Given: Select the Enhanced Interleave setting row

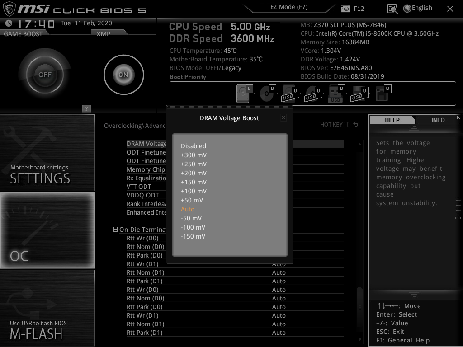Looking at the screenshot, I should [235, 212].
